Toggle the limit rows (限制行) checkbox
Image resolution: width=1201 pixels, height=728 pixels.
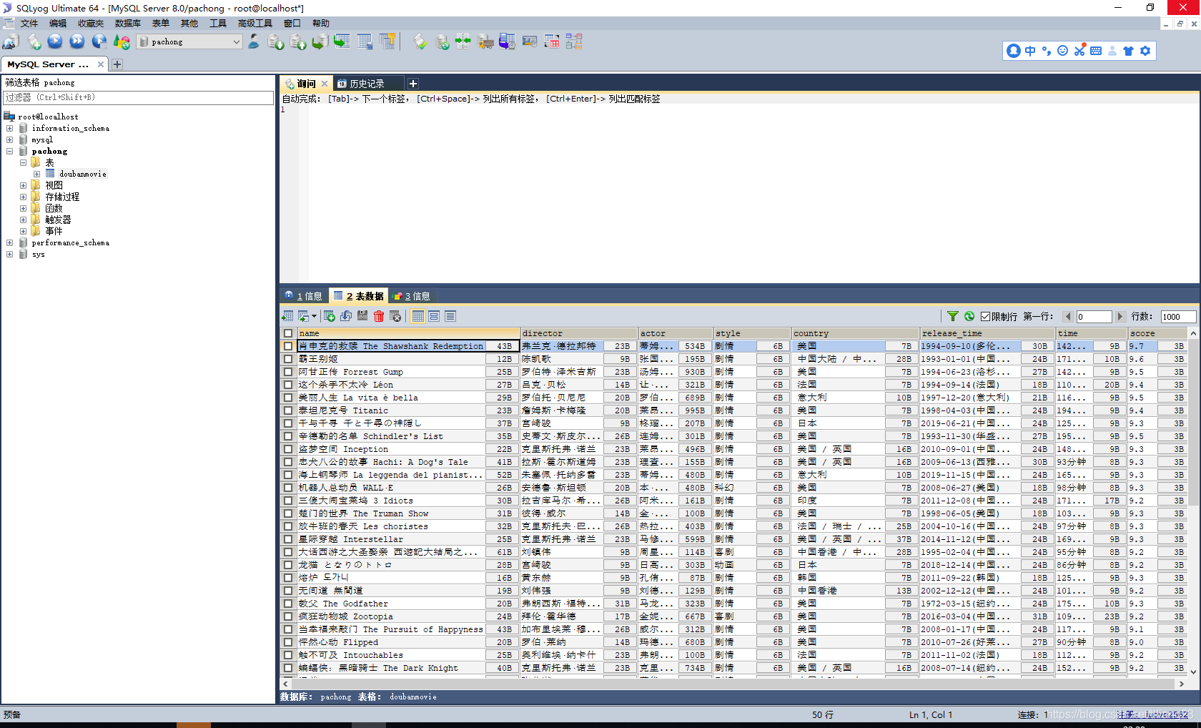[985, 317]
